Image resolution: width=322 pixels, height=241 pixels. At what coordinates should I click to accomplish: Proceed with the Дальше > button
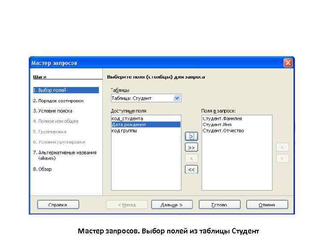[x=172, y=204]
